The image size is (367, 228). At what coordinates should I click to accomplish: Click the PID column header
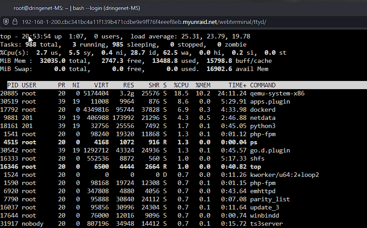point(13,85)
